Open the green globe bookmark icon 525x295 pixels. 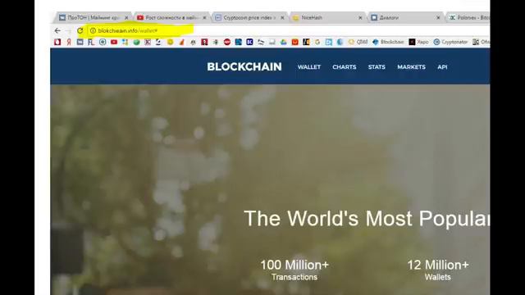click(x=136, y=42)
